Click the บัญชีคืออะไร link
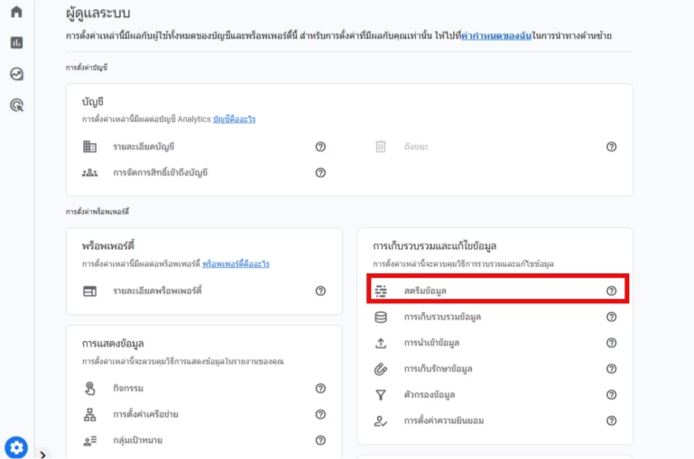694x459 pixels. pyautogui.click(x=234, y=119)
